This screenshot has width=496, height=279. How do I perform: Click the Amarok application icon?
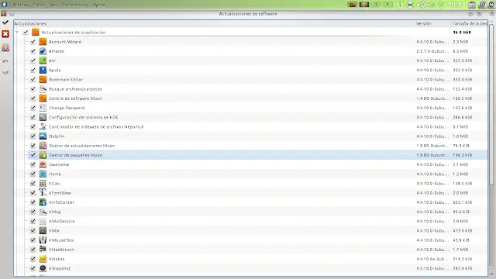click(43, 51)
